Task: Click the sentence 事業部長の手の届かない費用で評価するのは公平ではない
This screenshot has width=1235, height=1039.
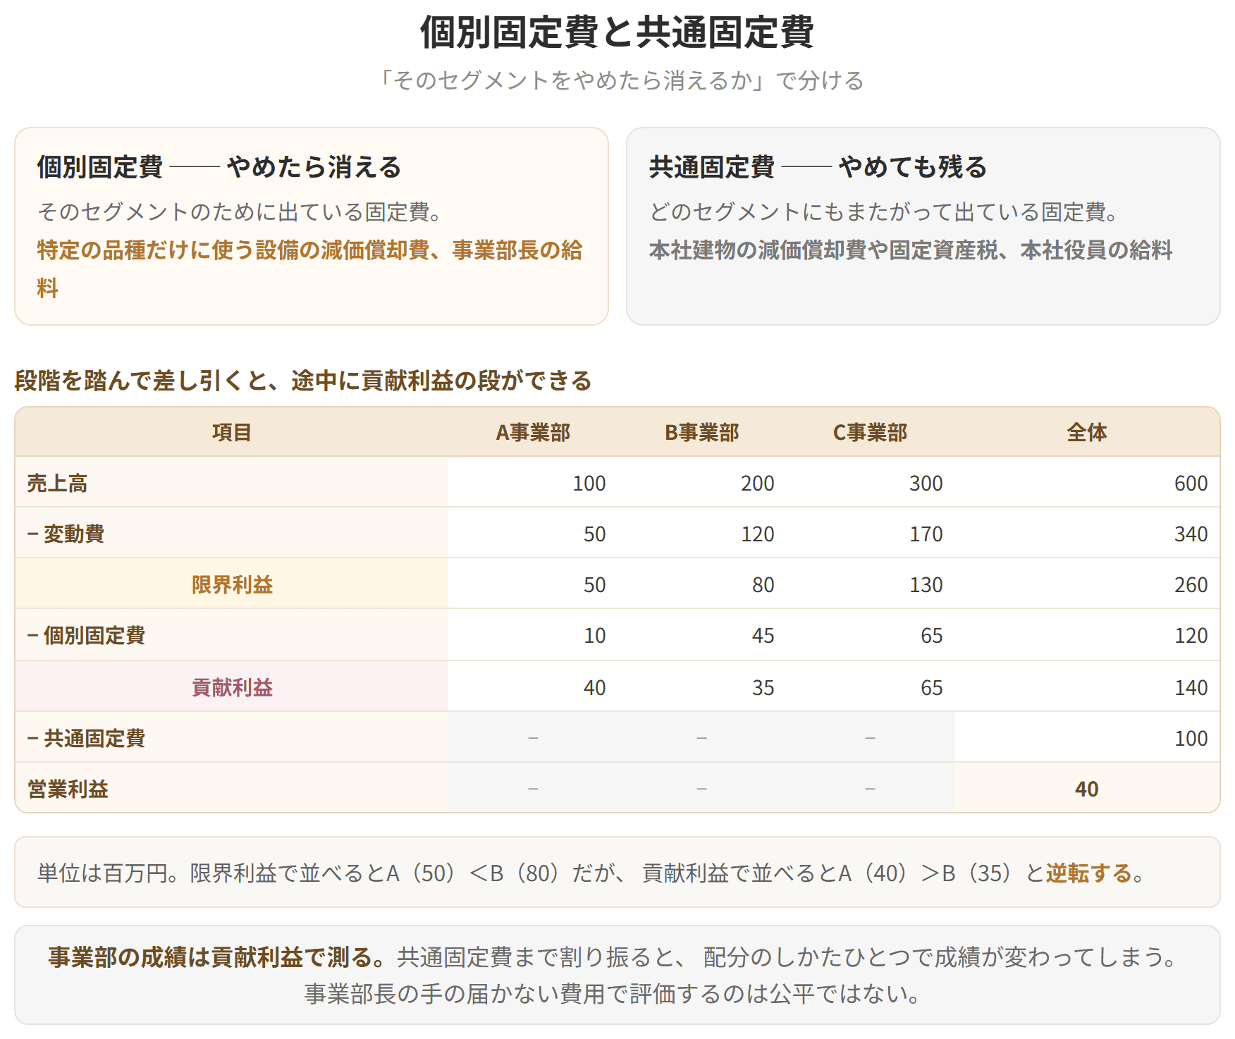Action: coord(615,994)
